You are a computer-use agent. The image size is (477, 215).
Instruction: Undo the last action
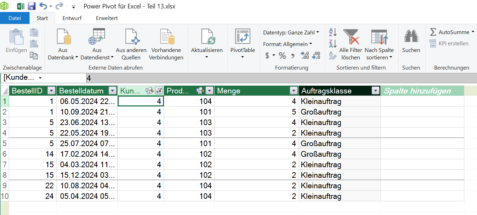(x=43, y=6)
